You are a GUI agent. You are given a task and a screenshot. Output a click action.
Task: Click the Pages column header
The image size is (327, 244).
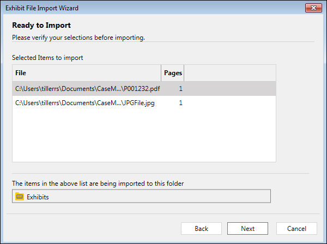point(173,73)
